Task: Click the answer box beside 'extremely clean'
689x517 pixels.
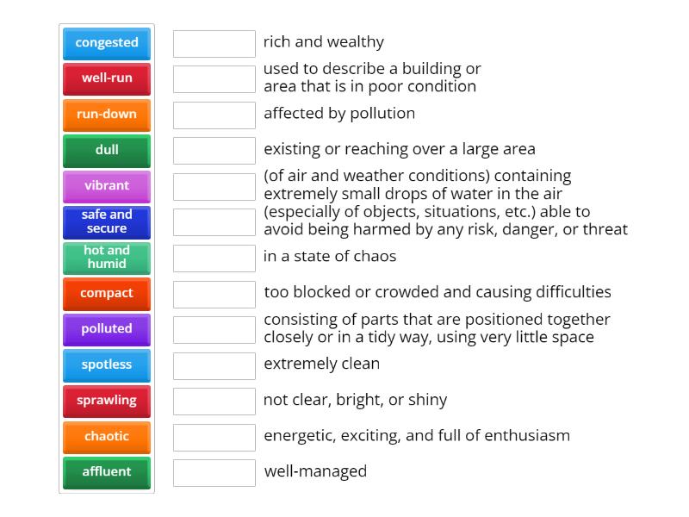Action: pyautogui.click(x=214, y=364)
